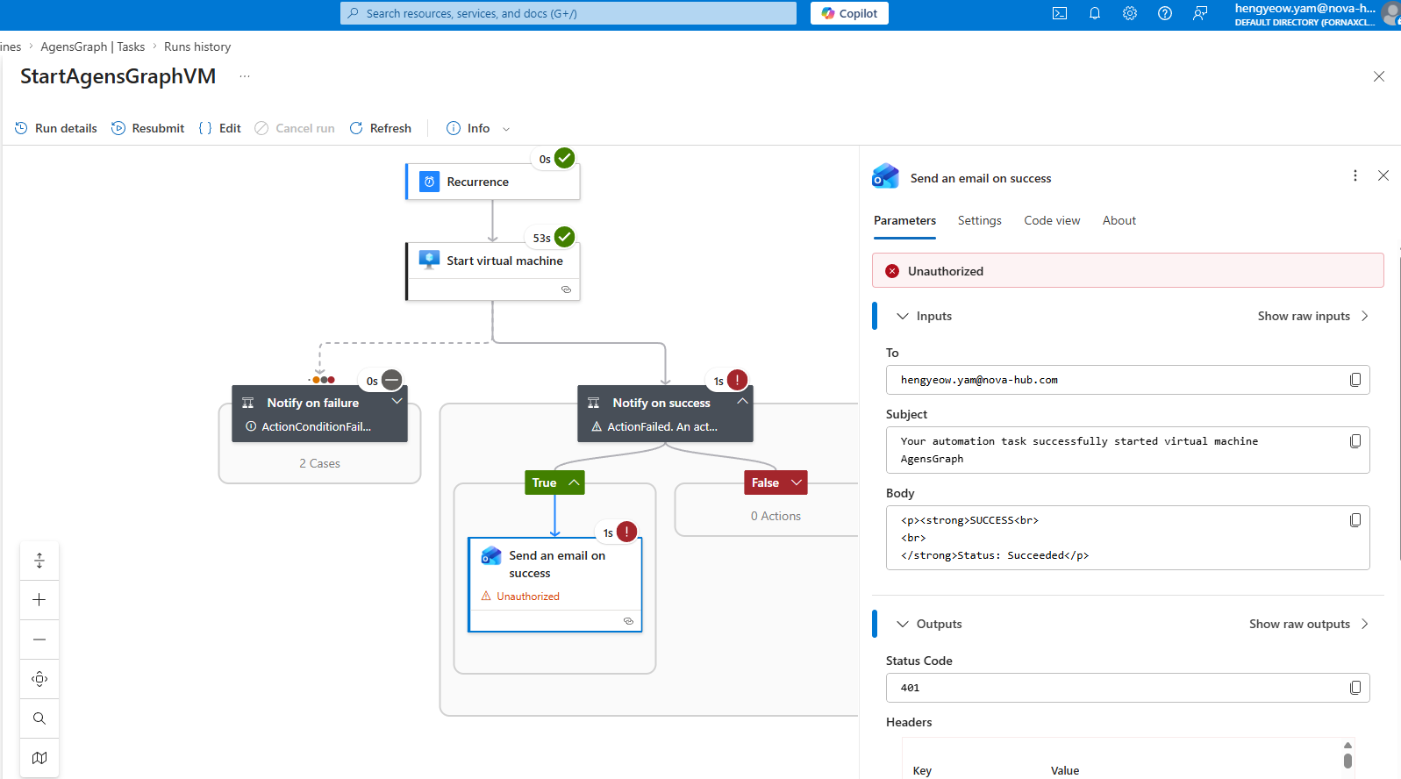1401x779 pixels.
Task: Click zoom in plus canvas control
Action: coord(39,600)
